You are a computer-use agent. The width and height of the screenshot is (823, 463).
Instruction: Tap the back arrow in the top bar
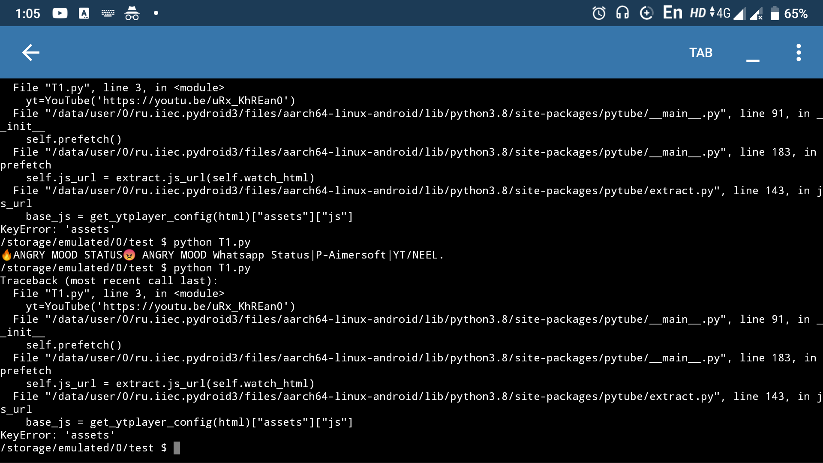coord(30,52)
